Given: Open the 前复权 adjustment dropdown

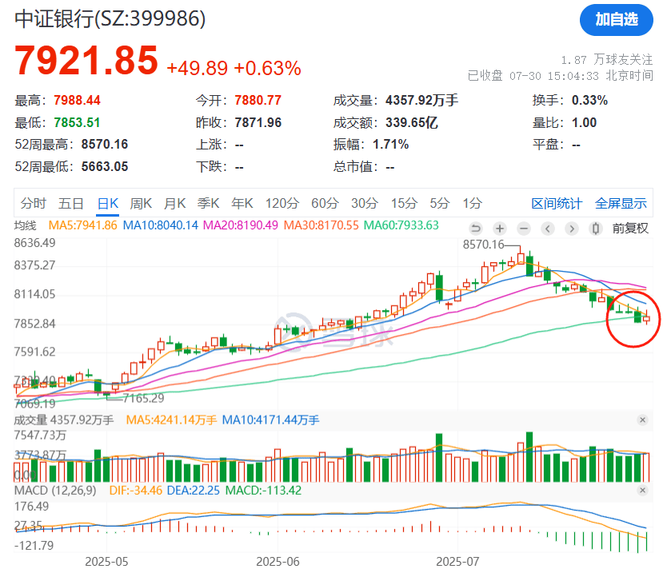Looking at the screenshot, I should (x=630, y=229).
